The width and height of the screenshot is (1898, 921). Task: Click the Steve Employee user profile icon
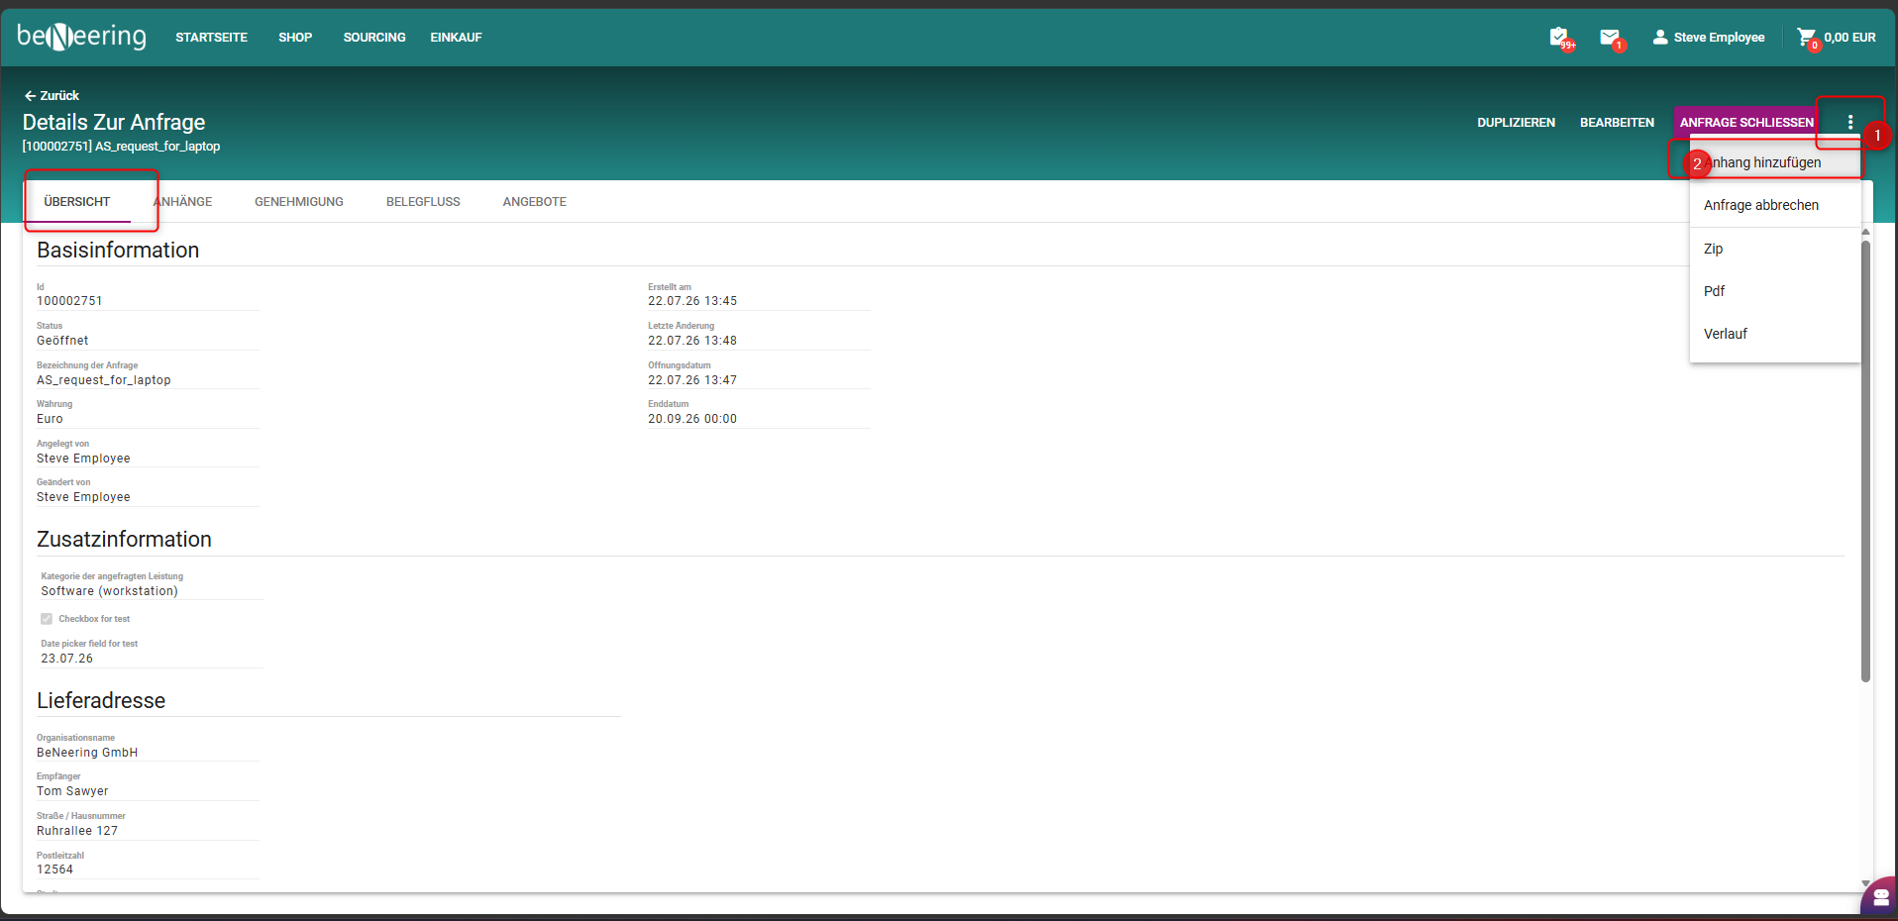pyautogui.click(x=1660, y=37)
